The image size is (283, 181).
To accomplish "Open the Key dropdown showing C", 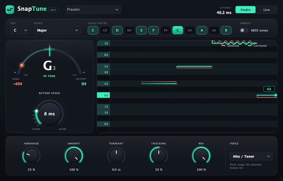I will point(20,30).
